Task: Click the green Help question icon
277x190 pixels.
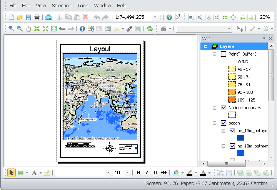Action: (x=169, y=17)
